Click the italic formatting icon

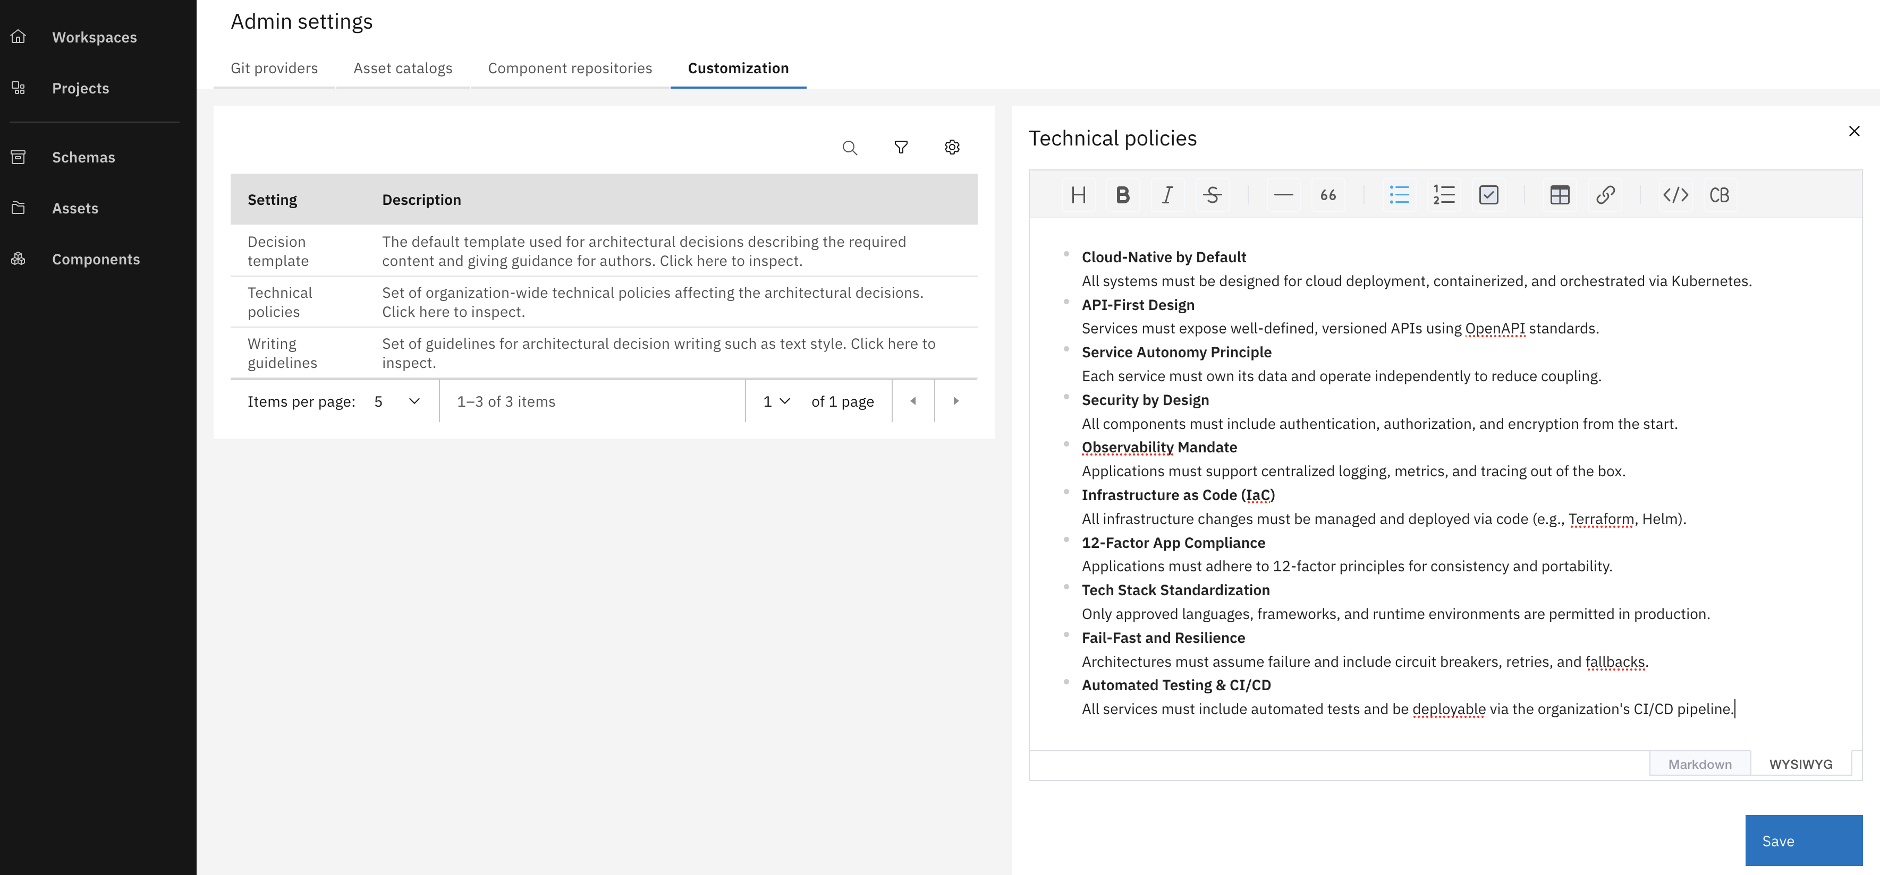[1167, 195]
